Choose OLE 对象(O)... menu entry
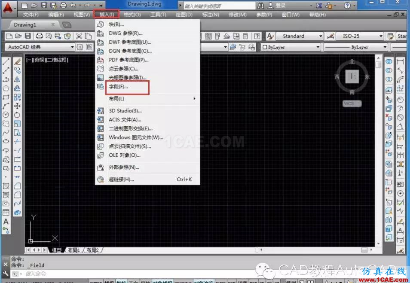Viewport: 410px width, 283px height. click(x=148, y=155)
